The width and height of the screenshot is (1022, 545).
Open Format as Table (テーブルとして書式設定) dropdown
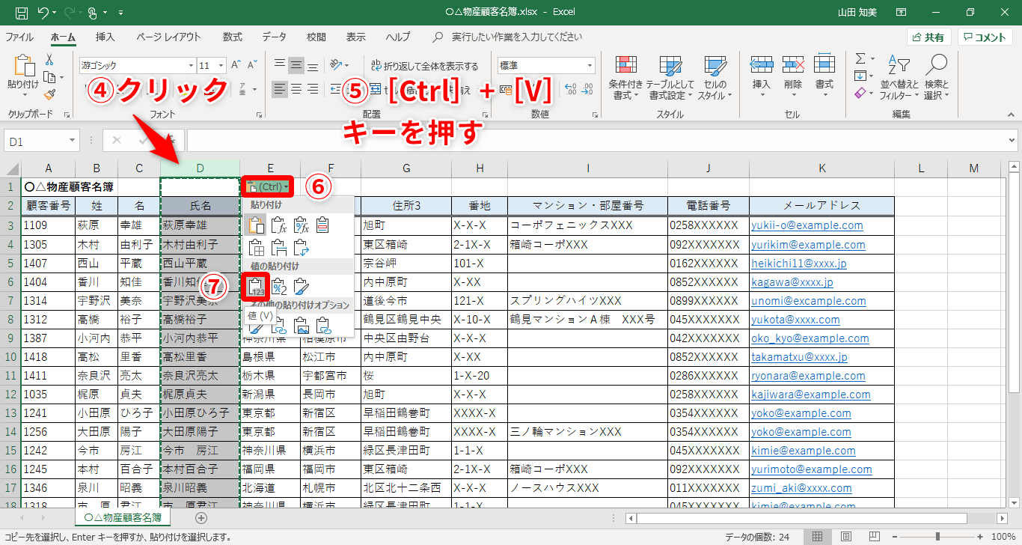point(670,77)
